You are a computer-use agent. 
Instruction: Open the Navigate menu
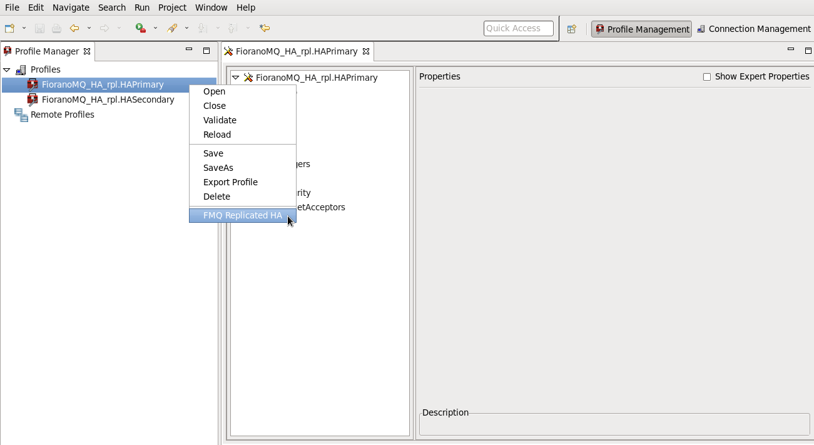click(x=71, y=8)
